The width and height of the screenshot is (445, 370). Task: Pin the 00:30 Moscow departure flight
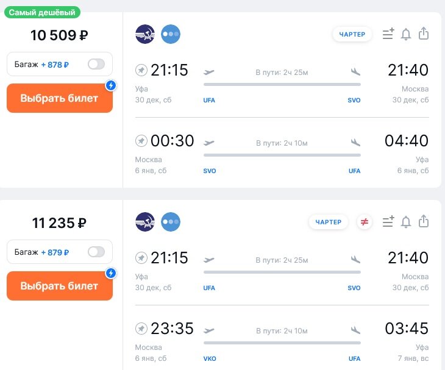pyautogui.click(x=141, y=141)
